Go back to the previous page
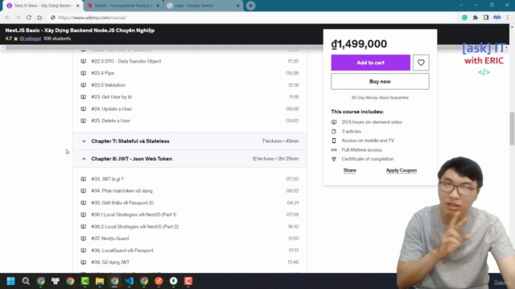Screen dimensions: 515x289 point(7,18)
